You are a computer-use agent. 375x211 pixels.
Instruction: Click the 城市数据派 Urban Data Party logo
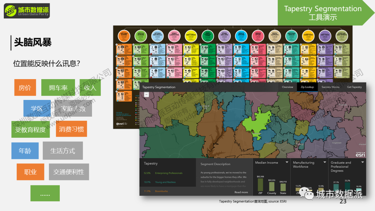[x=27, y=11]
